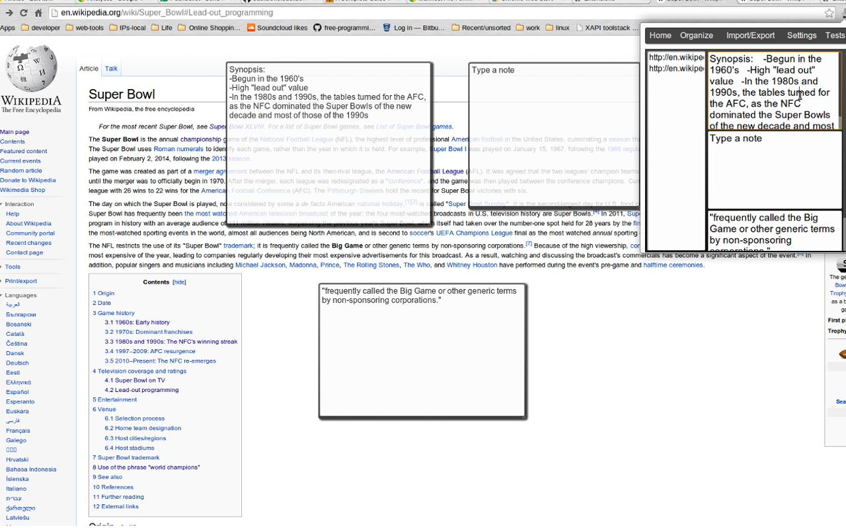Jump to '4.2 Lead-out programming' section
The image size is (846, 528).
(x=141, y=390)
